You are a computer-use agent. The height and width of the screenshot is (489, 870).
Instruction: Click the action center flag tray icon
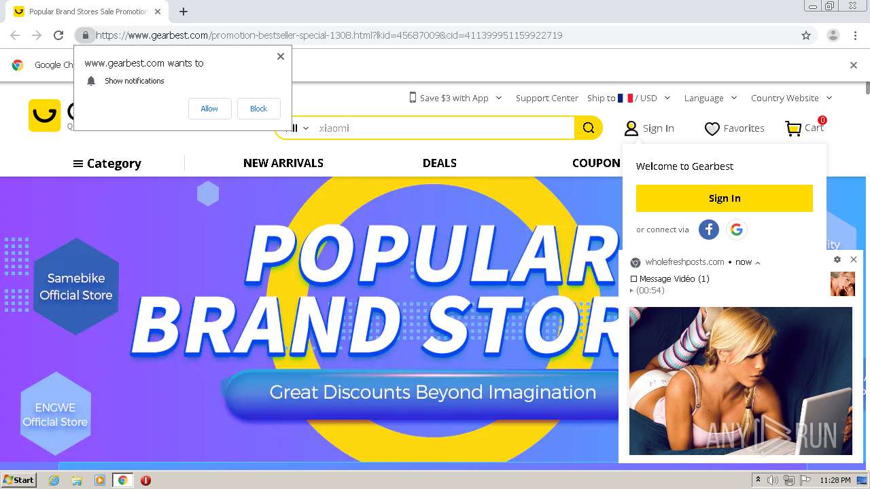805,480
